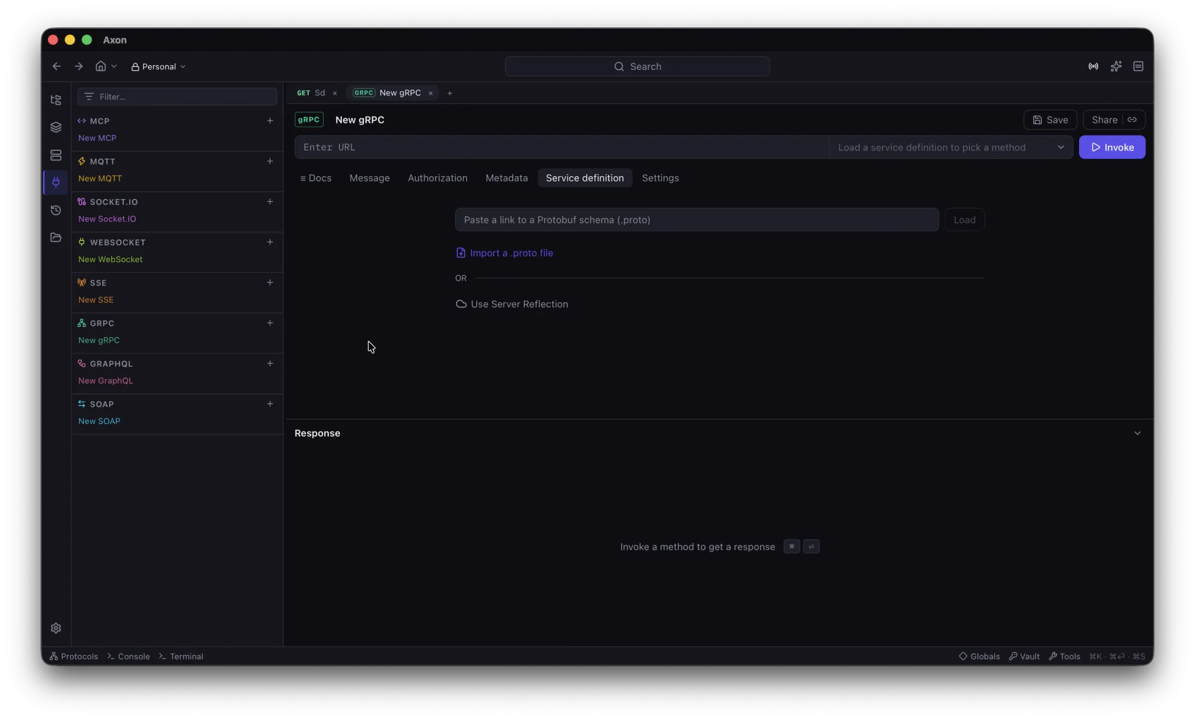1195x720 pixels.
Task: Open the Authorization tab
Action: pos(438,178)
